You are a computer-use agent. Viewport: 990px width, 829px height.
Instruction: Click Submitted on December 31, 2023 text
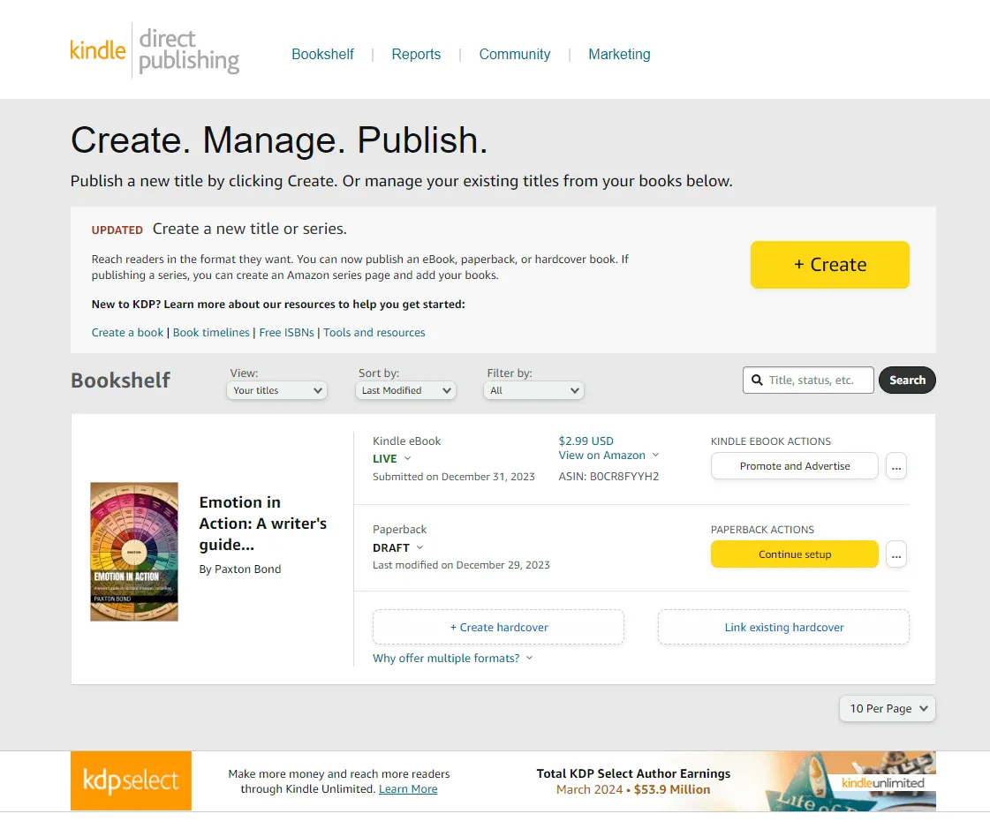coord(453,477)
